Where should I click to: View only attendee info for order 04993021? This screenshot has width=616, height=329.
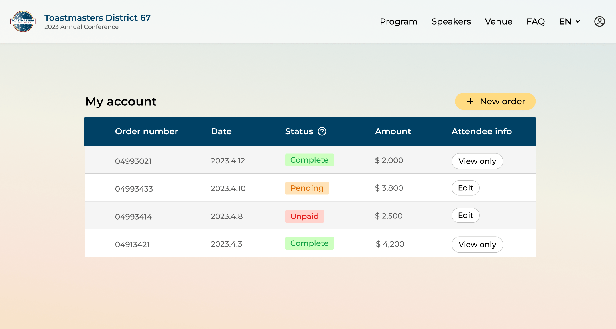(477, 161)
